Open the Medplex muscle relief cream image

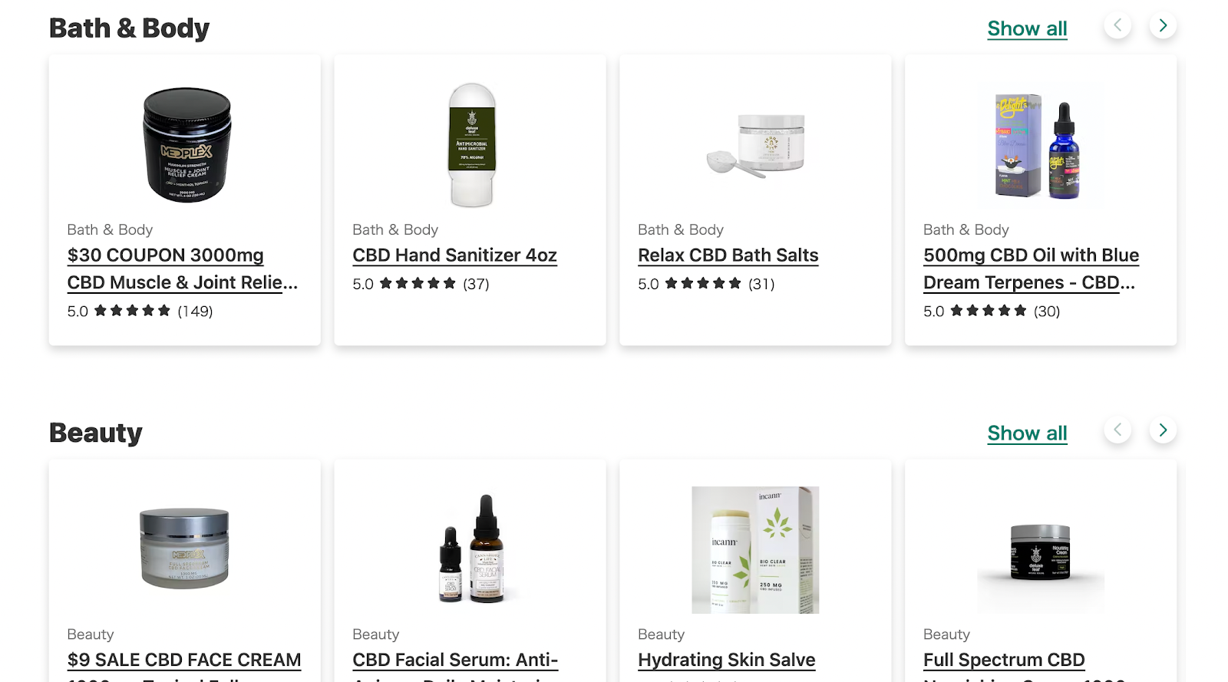point(187,145)
